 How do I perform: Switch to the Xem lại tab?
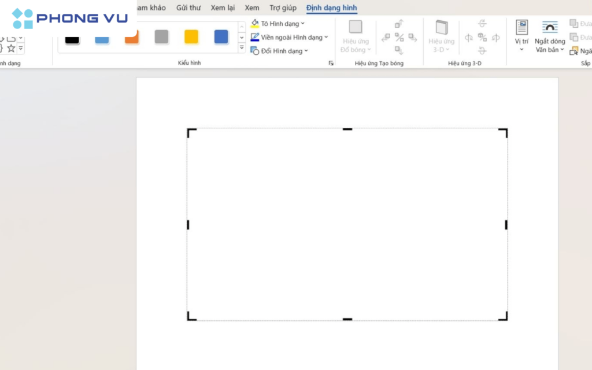click(222, 8)
